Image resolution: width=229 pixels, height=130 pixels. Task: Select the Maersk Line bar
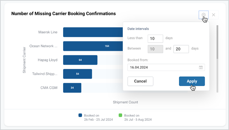click(93, 32)
